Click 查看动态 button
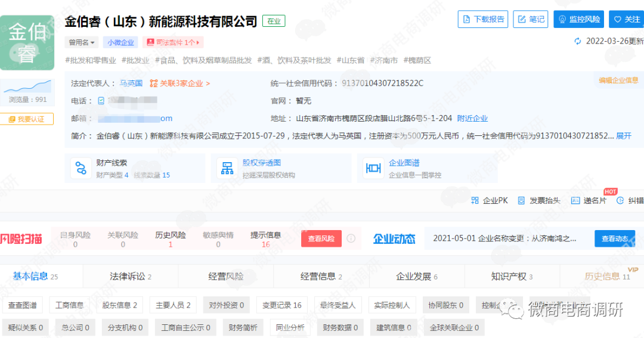Viewport: 644px width, 338px height. (614, 238)
